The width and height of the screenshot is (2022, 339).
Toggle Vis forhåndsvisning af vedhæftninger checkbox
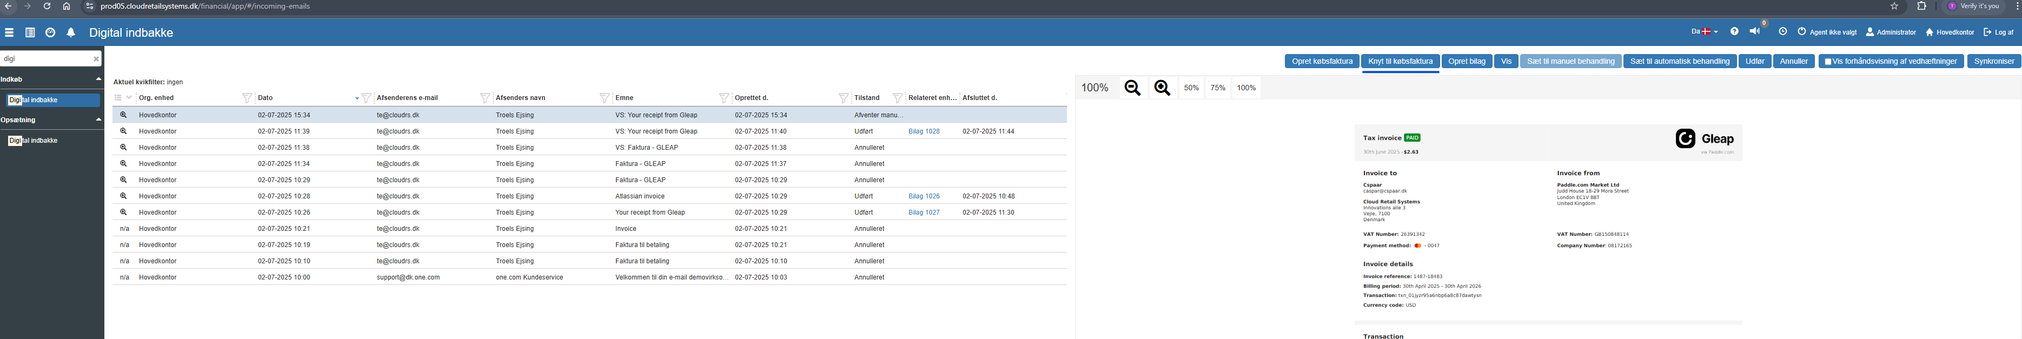point(1828,61)
